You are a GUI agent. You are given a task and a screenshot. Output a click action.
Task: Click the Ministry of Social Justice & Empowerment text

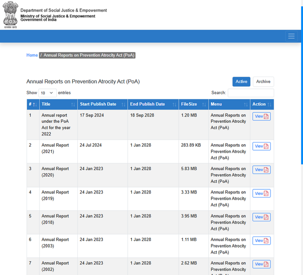coord(58,16)
